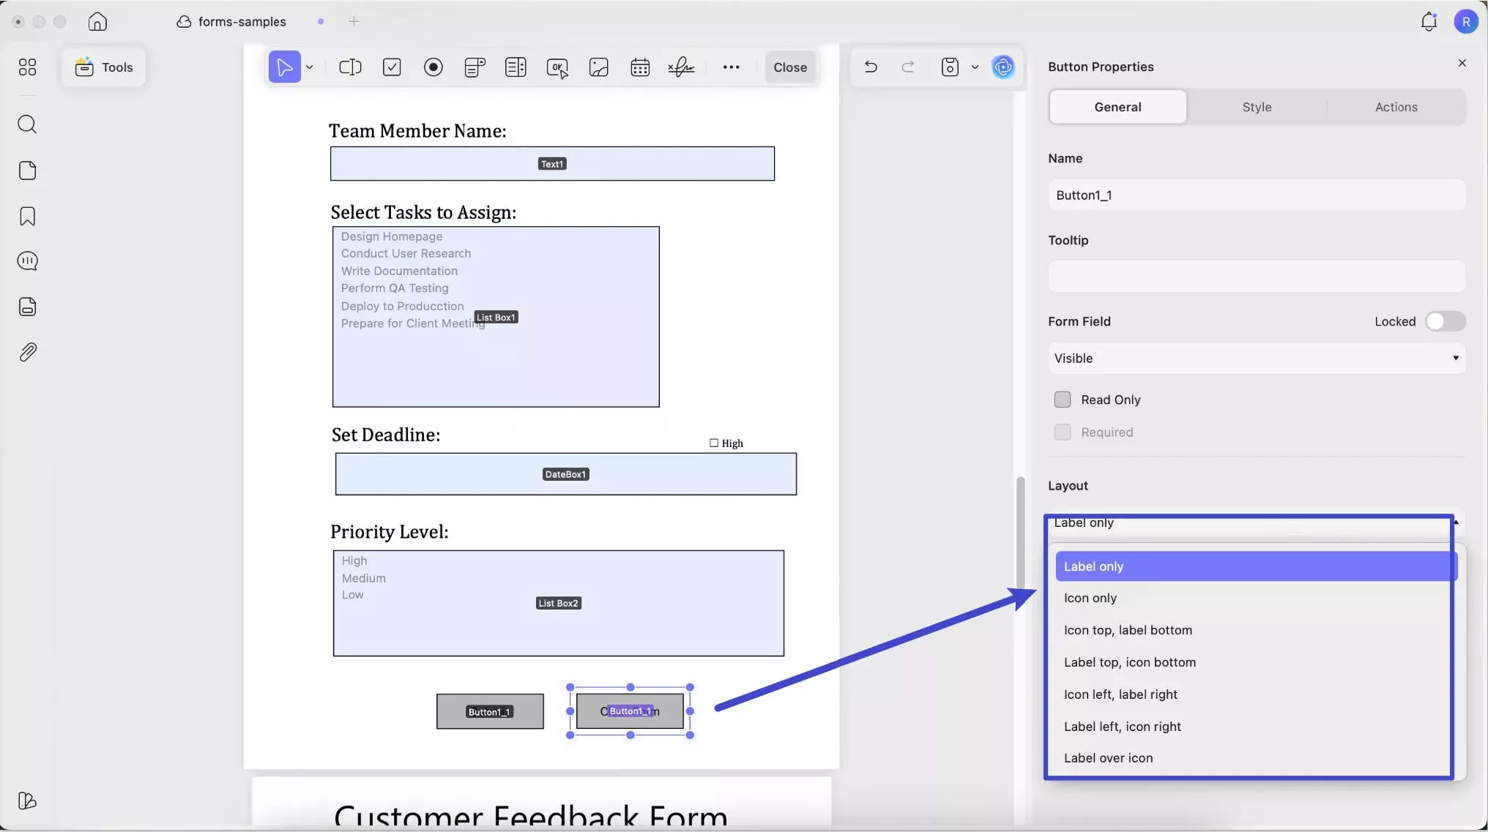Open the bookmarks panel in sidebar
This screenshot has width=1488, height=832.
pos(27,217)
